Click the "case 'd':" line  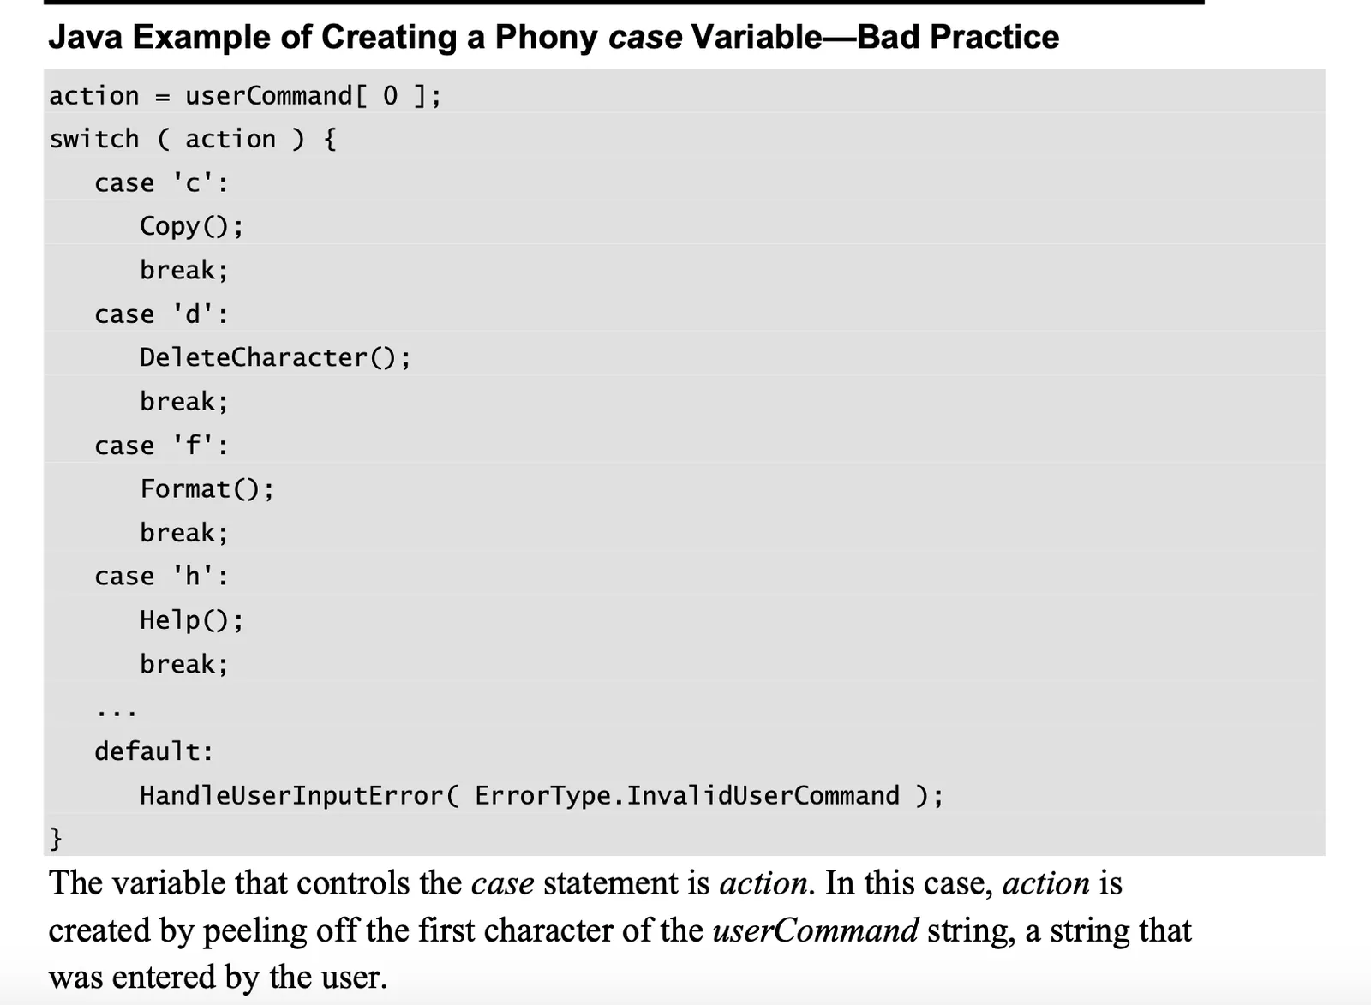(x=162, y=314)
